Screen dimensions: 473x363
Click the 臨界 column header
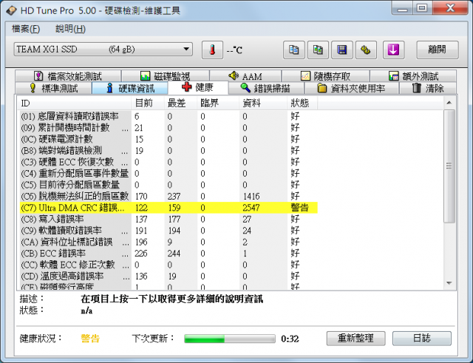[x=218, y=104]
